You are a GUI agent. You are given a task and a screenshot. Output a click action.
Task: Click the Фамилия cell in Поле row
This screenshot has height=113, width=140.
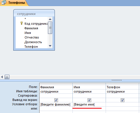point(56,87)
